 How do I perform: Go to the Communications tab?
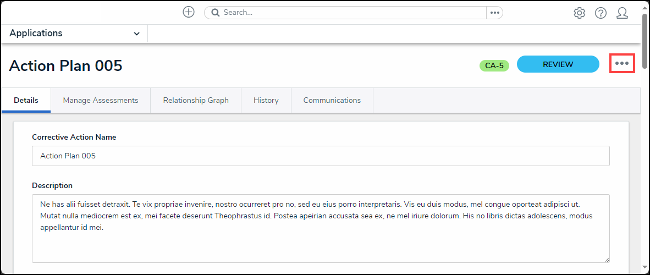point(332,100)
